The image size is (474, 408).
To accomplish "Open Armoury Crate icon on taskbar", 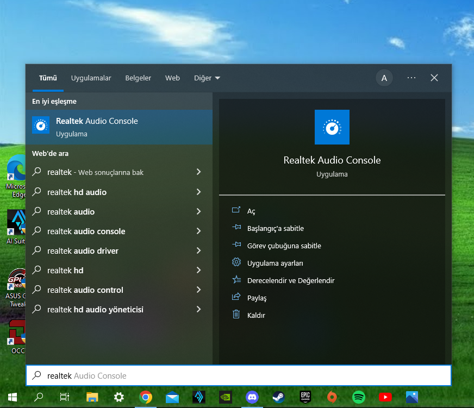I will (x=199, y=397).
